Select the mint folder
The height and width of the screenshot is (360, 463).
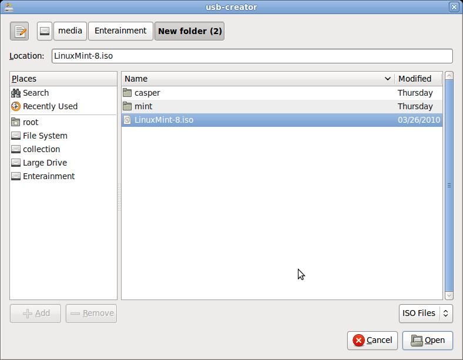(x=282, y=106)
